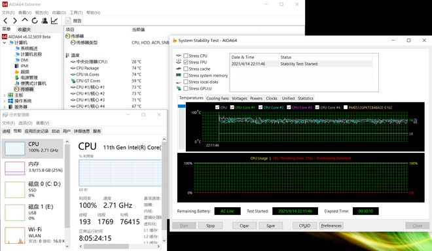The width and height of the screenshot is (432, 251).
Task: Open the DMI tree item
Action: (24, 60)
